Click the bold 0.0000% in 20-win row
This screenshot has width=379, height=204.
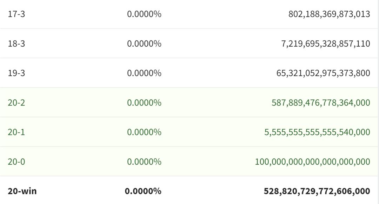(x=143, y=191)
